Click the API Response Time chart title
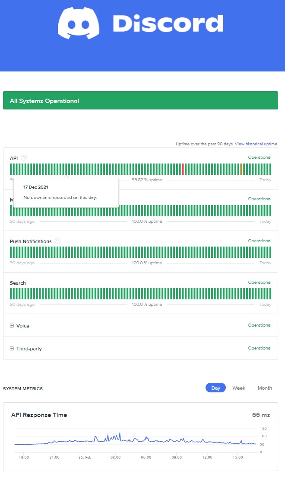Viewport: 285px width, 478px height. click(39, 415)
